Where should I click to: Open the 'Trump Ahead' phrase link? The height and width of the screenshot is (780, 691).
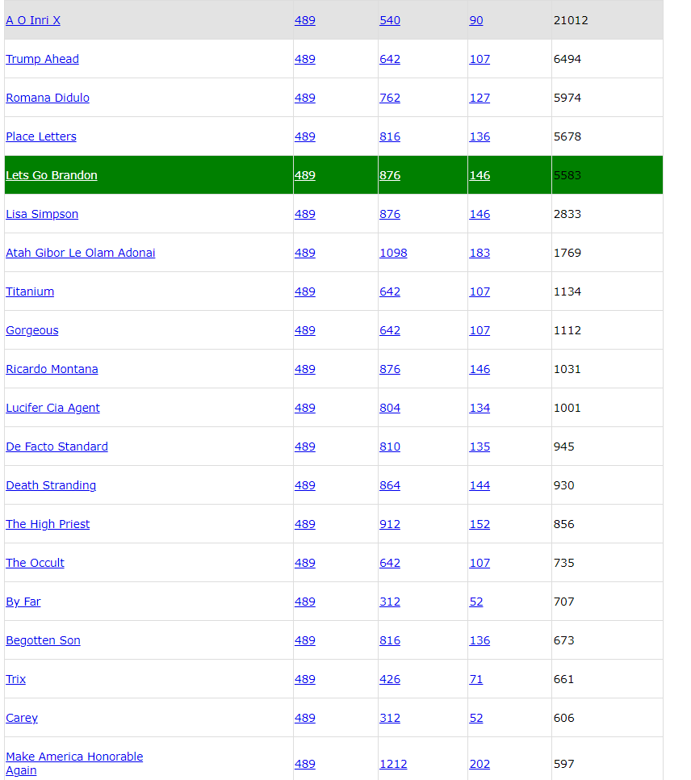(x=42, y=59)
